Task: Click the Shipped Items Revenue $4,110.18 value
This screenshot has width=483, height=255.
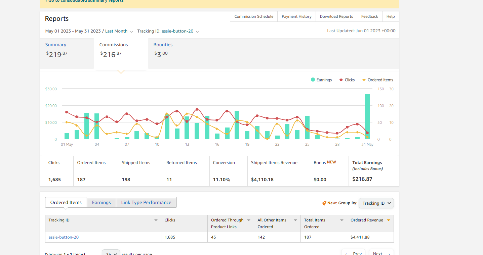Action: click(262, 180)
